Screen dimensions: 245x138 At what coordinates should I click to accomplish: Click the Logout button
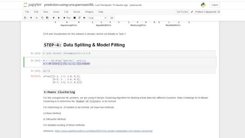[x=215, y=5]
